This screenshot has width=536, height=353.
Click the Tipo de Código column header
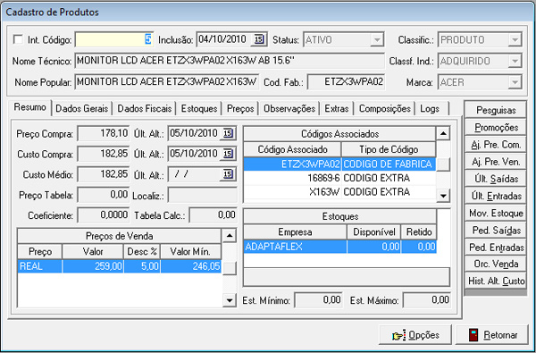click(389, 149)
